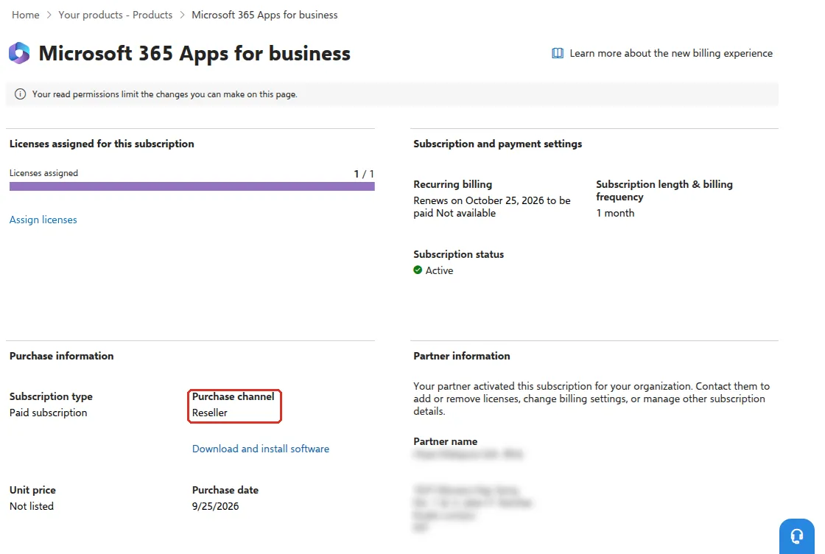Click the 'Partner name' label
This screenshot has height=554, width=825.
tap(445, 441)
